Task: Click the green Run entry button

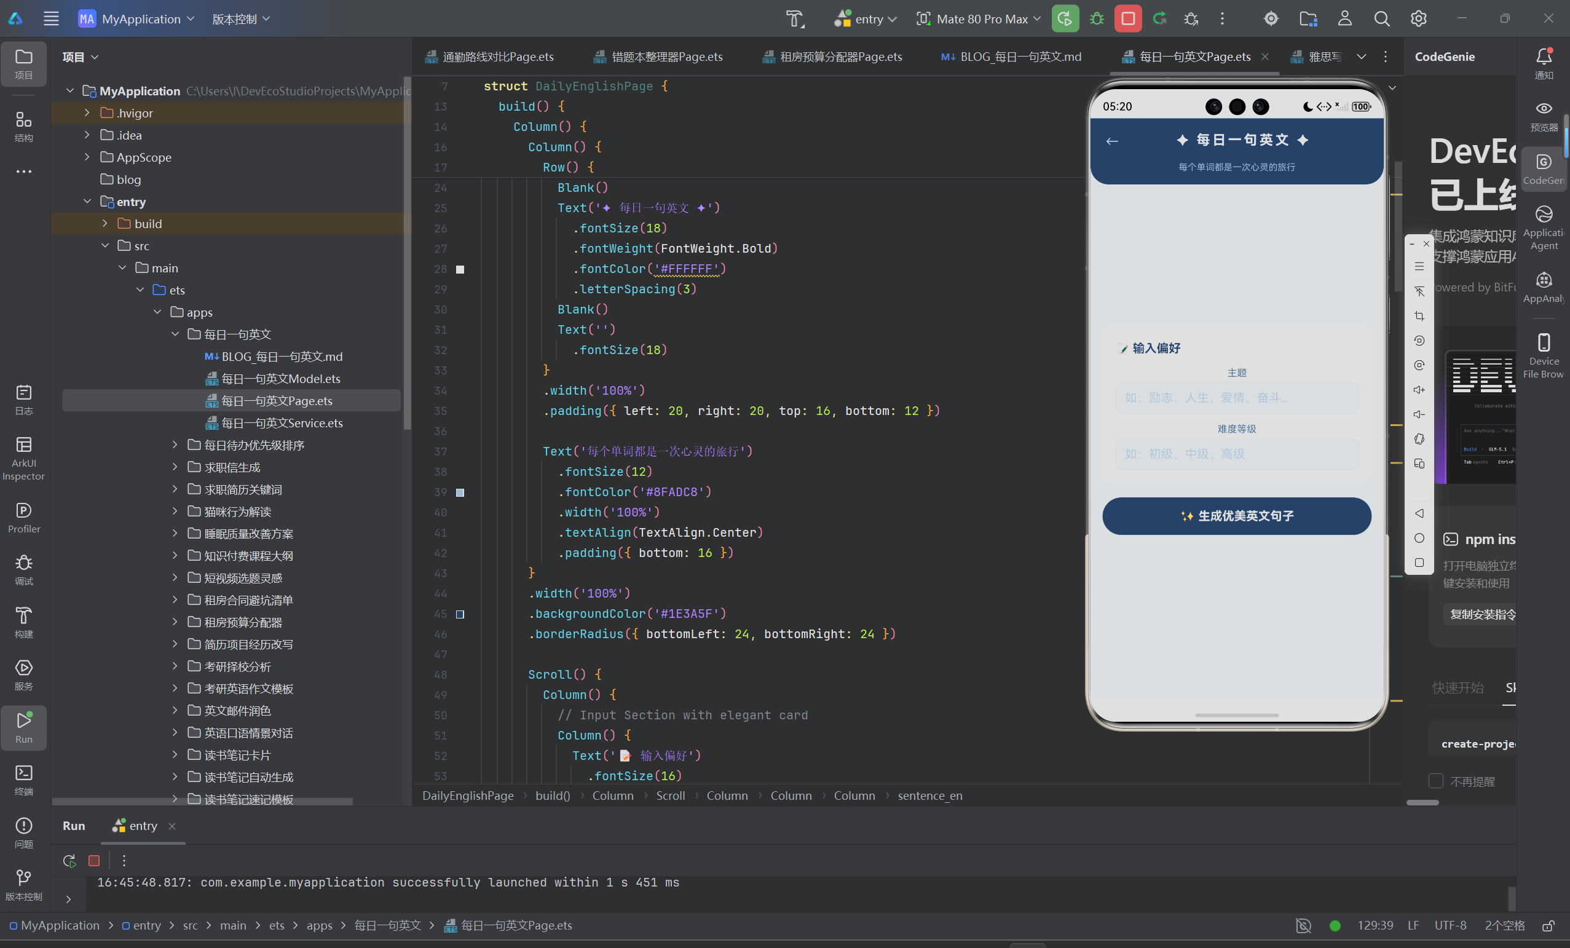Action: click(1065, 19)
